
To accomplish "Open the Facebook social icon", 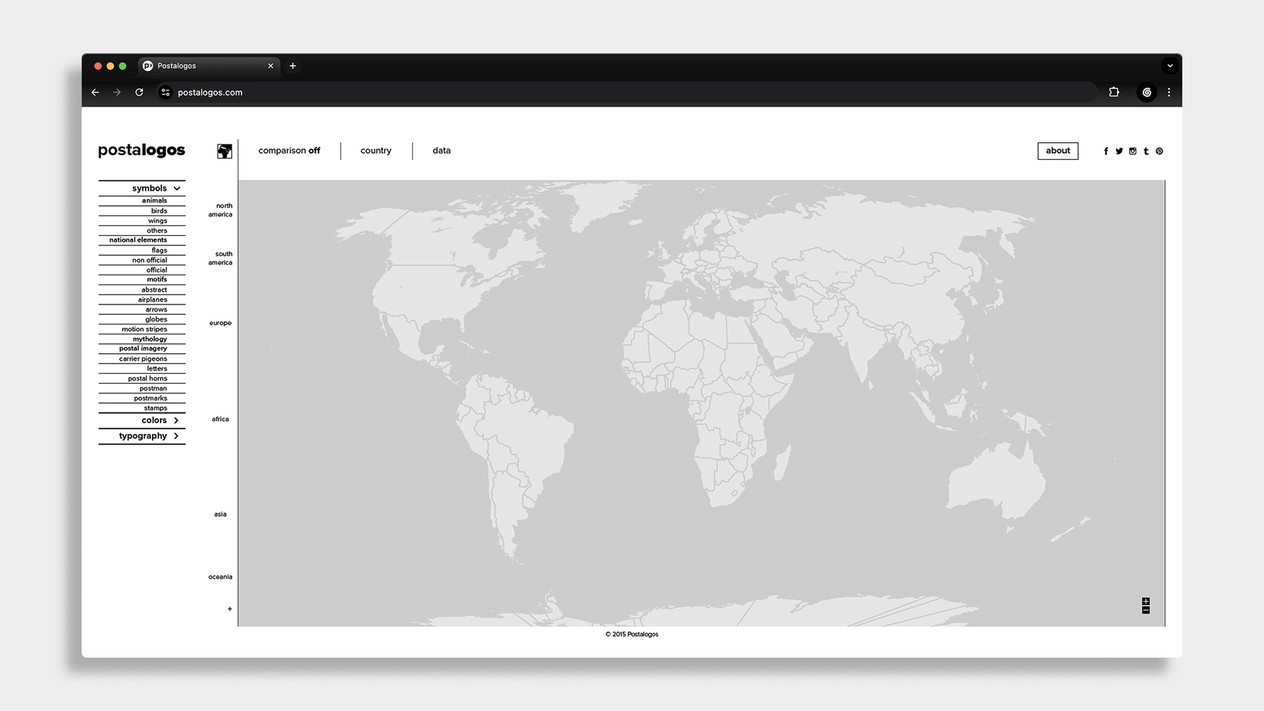I will point(1106,151).
